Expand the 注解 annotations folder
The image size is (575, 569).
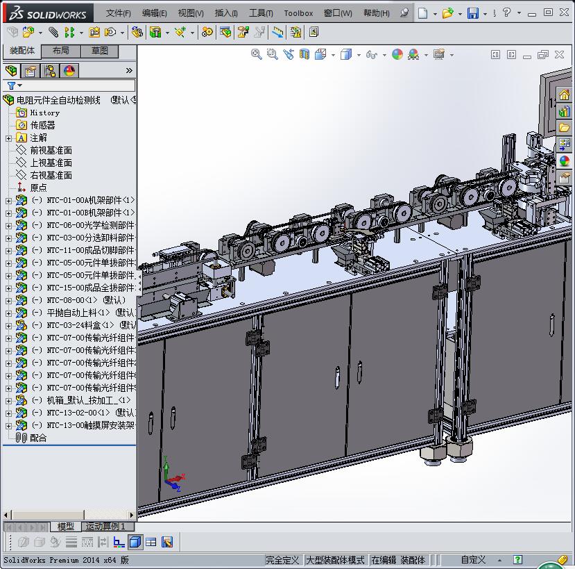[8, 138]
